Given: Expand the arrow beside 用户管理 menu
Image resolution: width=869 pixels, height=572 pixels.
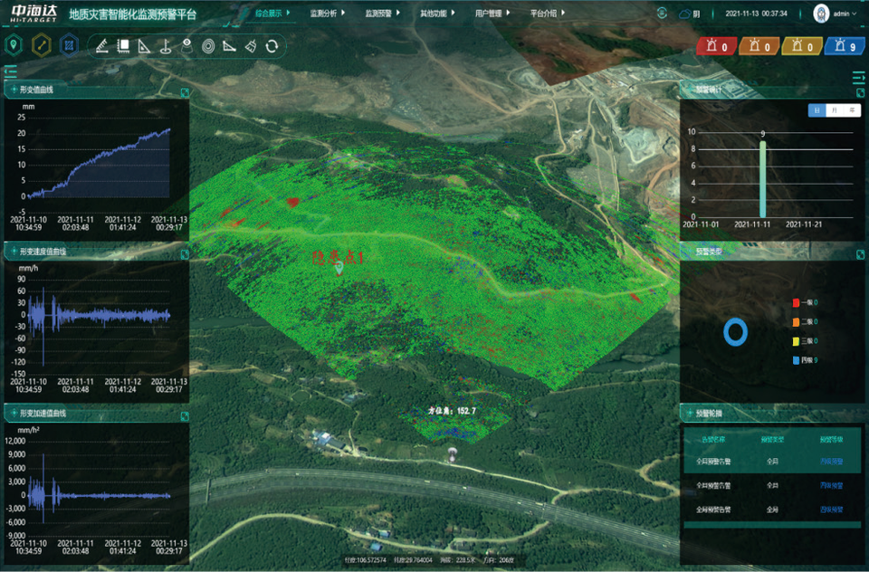Looking at the screenshot, I should (x=508, y=12).
